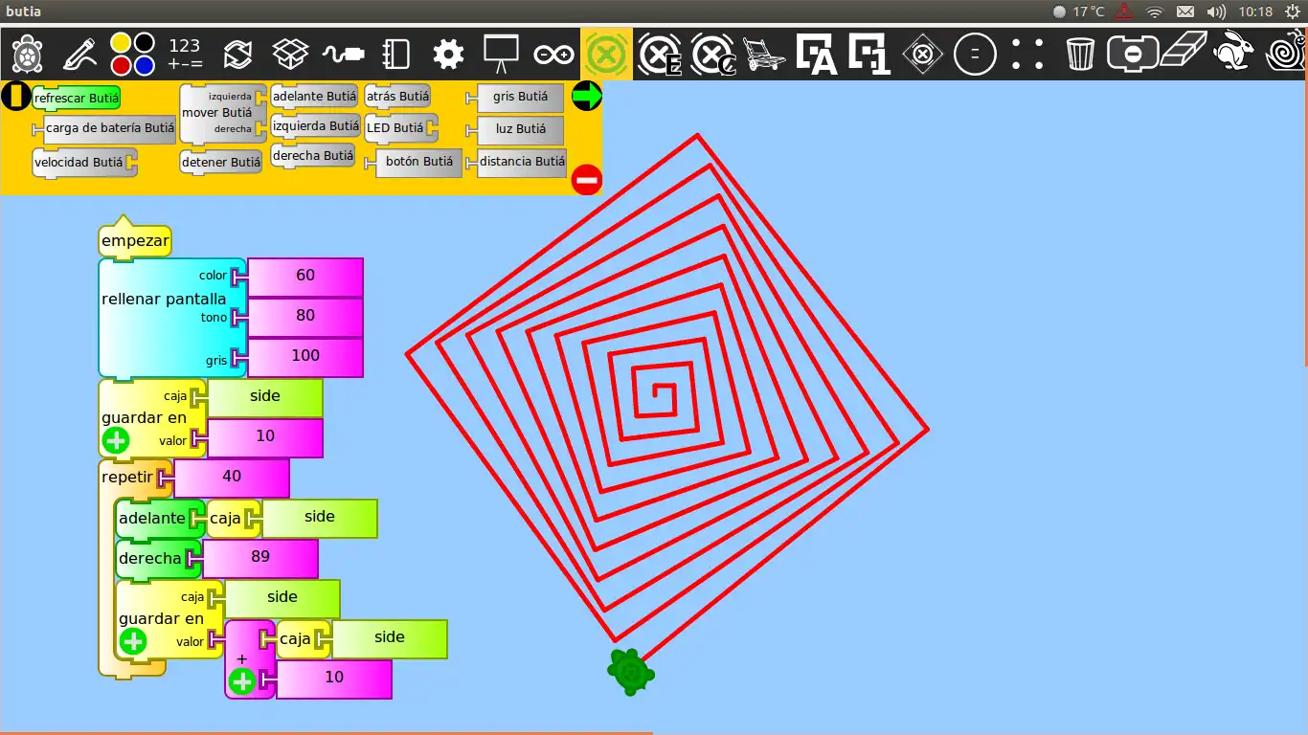Pick the 'distancia Butiá' palette block

click(x=516, y=163)
